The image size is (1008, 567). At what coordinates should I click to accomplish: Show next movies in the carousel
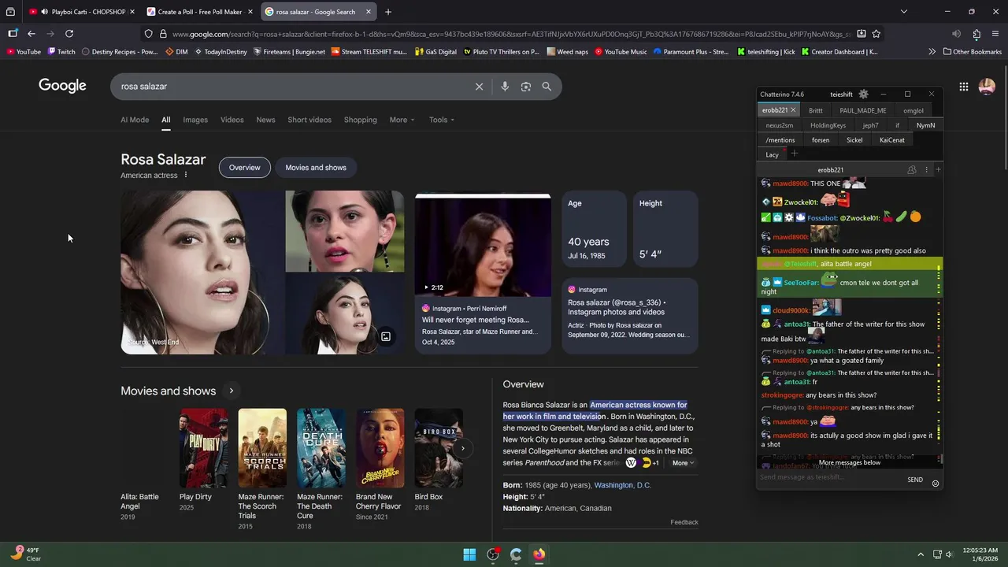pos(463,448)
